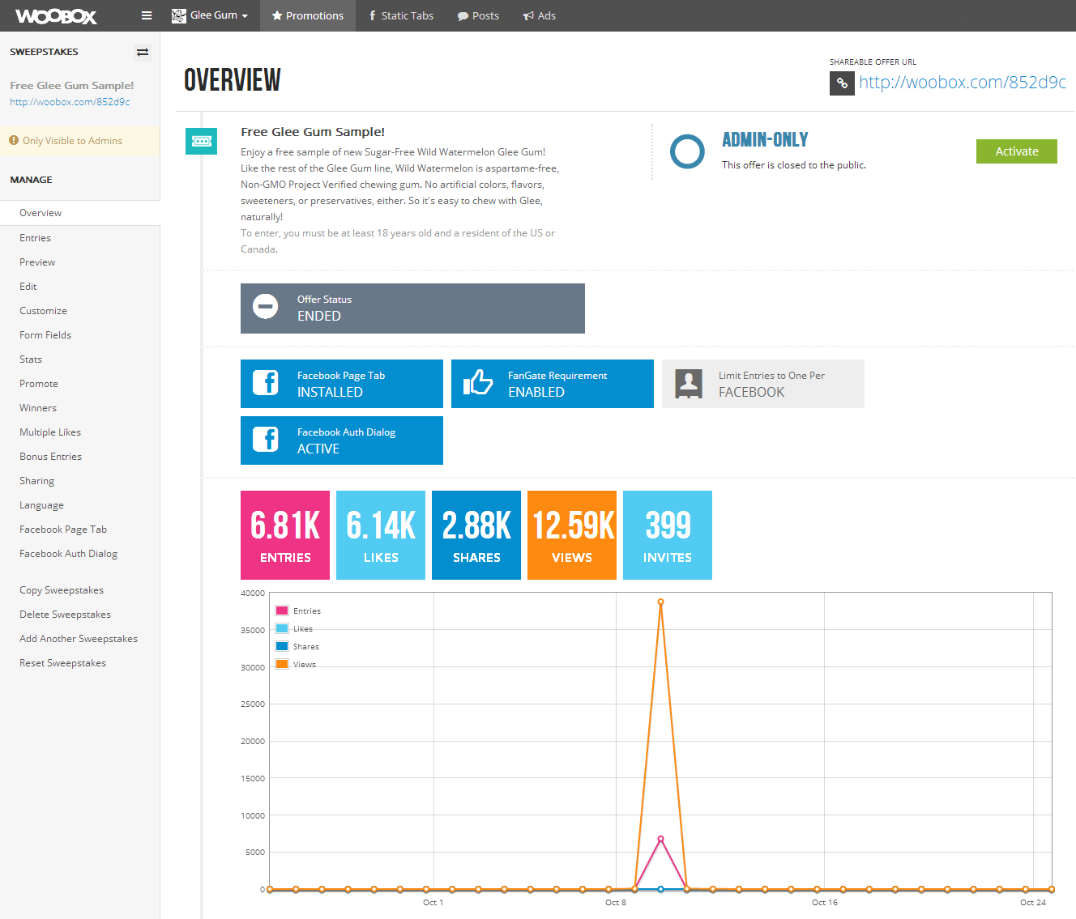The width and height of the screenshot is (1076, 919).
Task: Click the Facebook Auth Dialog icon
Action: (x=266, y=439)
